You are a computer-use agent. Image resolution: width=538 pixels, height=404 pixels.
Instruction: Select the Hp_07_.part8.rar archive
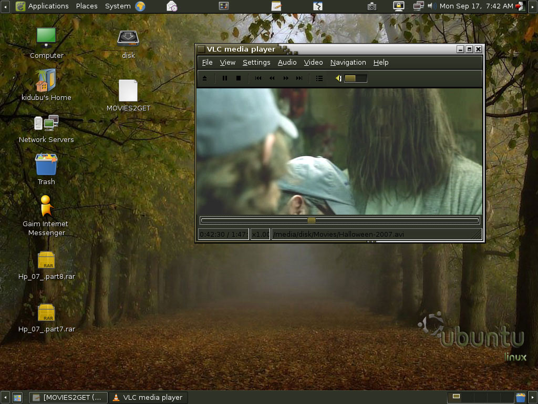(x=46, y=266)
